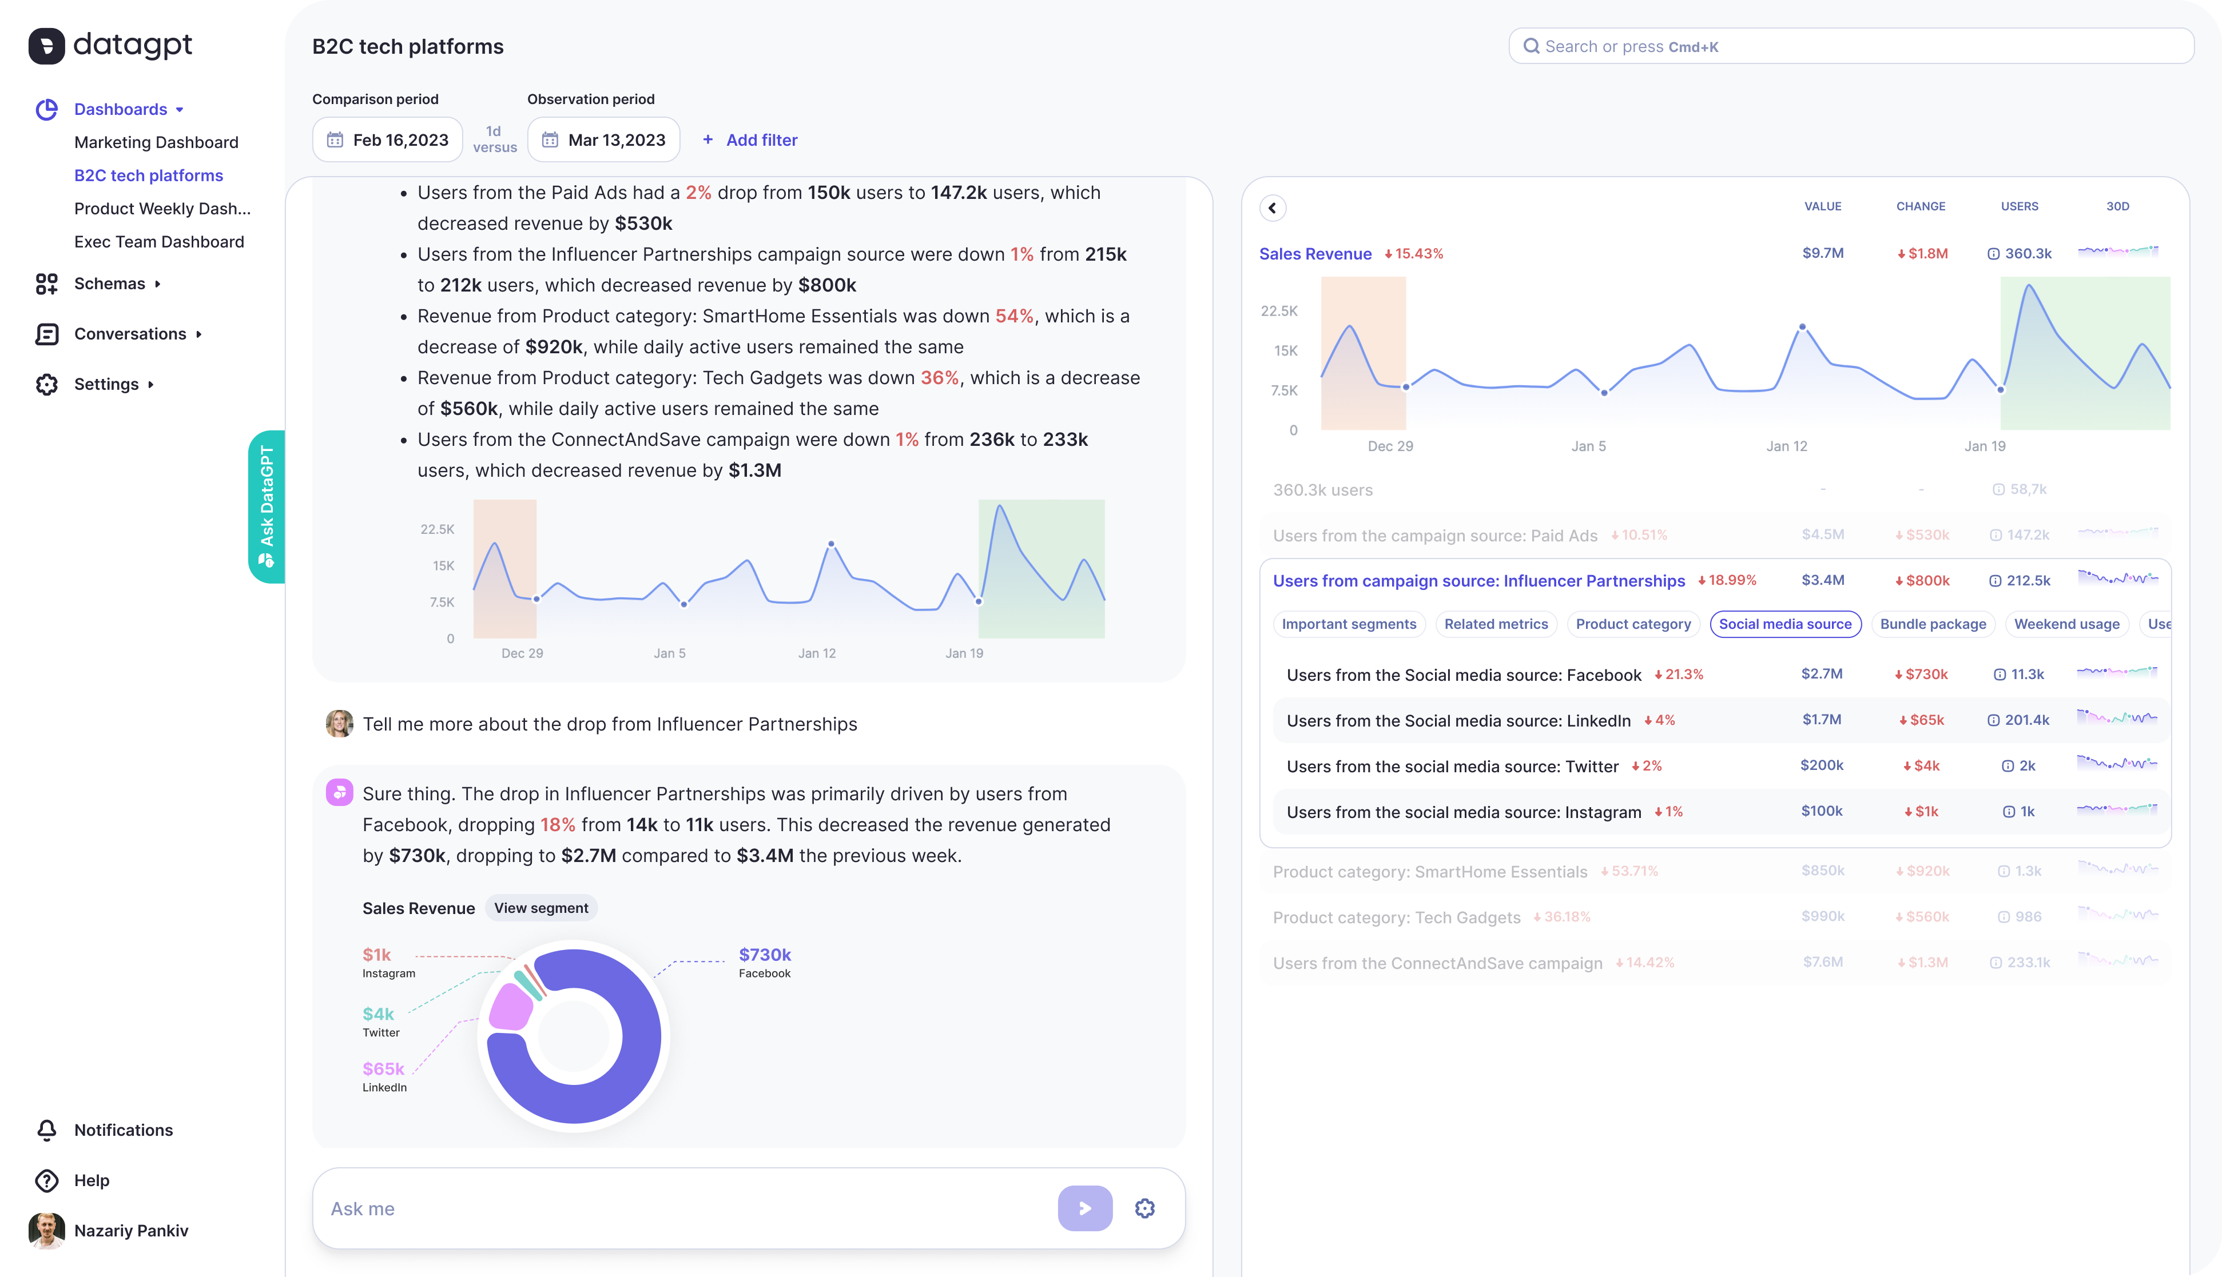The width and height of the screenshot is (2222, 1277).
Task: Select the Product category tab
Action: point(1632,624)
